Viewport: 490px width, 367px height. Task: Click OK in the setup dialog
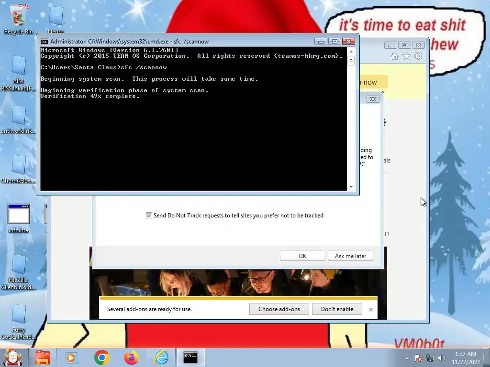302,256
